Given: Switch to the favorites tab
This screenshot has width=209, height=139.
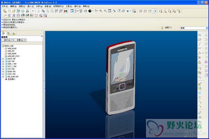Looking at the screenshot, I should coord(14,33).
